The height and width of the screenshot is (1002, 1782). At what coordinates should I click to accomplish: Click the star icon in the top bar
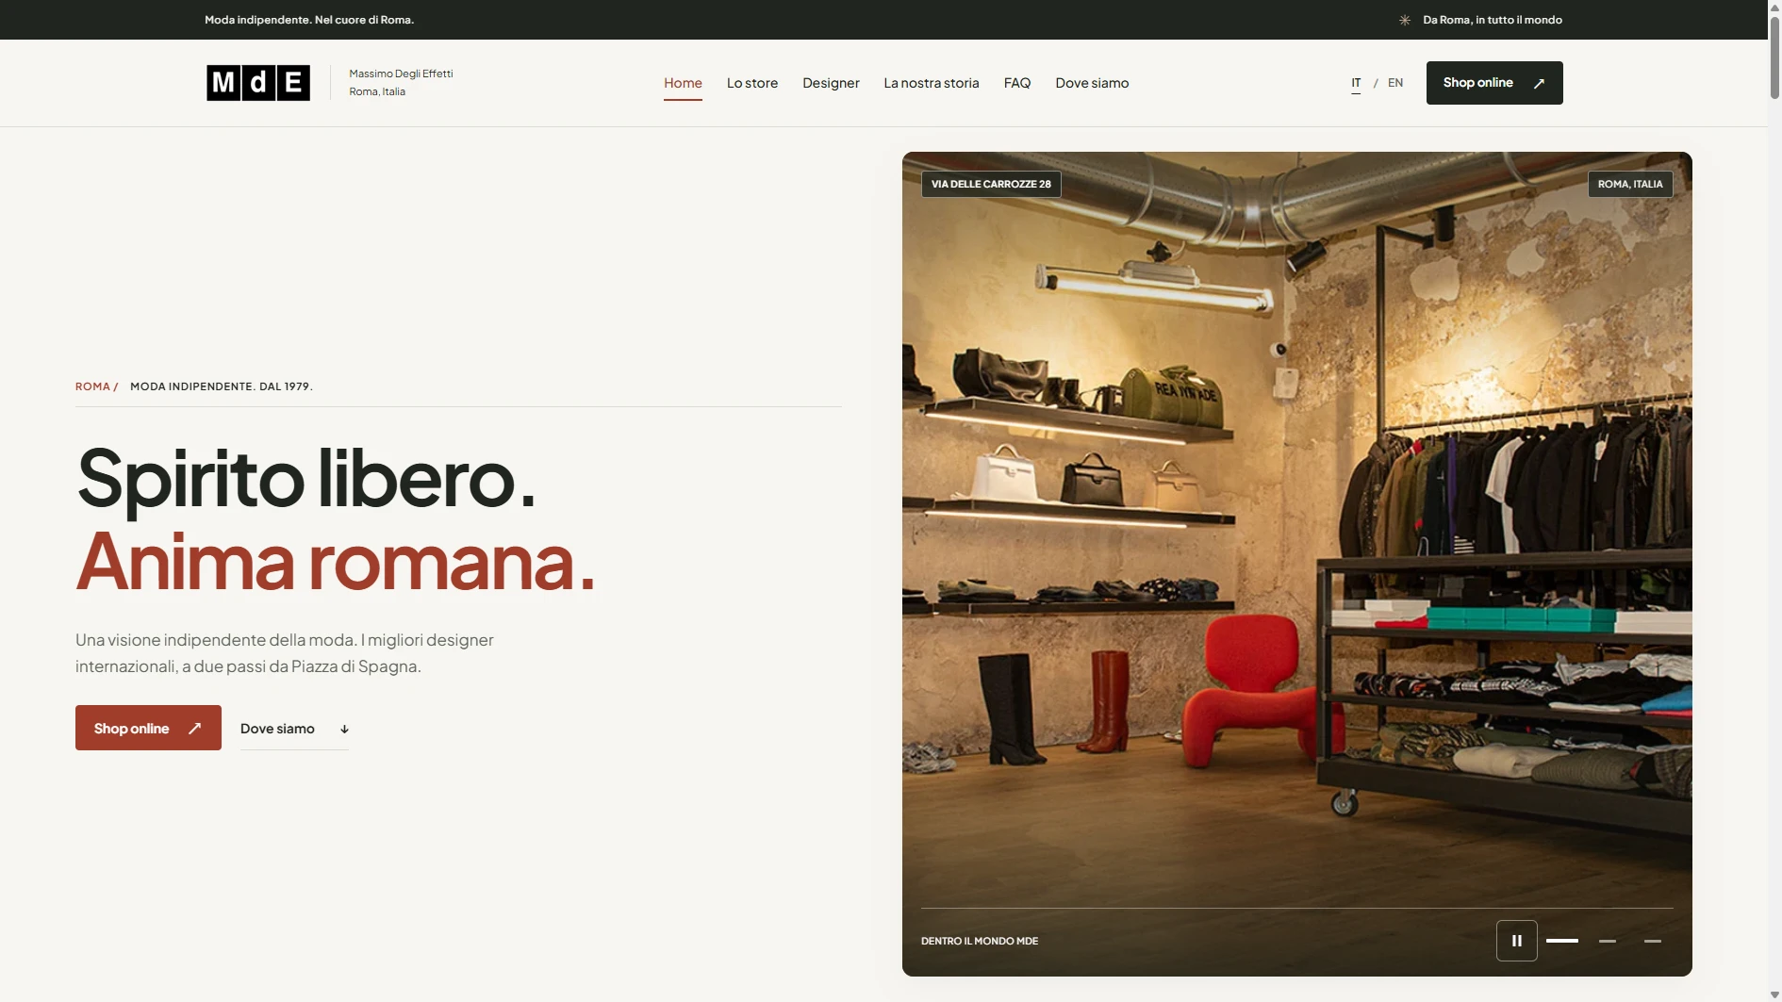1405,20
